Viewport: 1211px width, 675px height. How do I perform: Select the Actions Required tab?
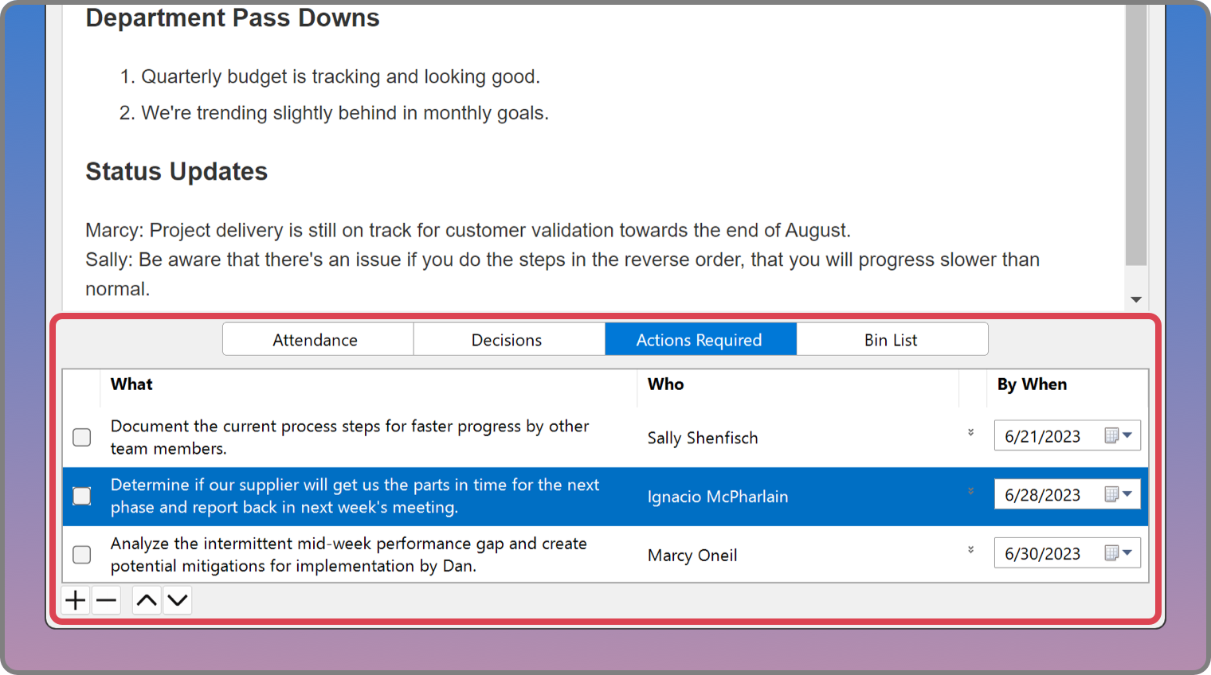point(700,340)
